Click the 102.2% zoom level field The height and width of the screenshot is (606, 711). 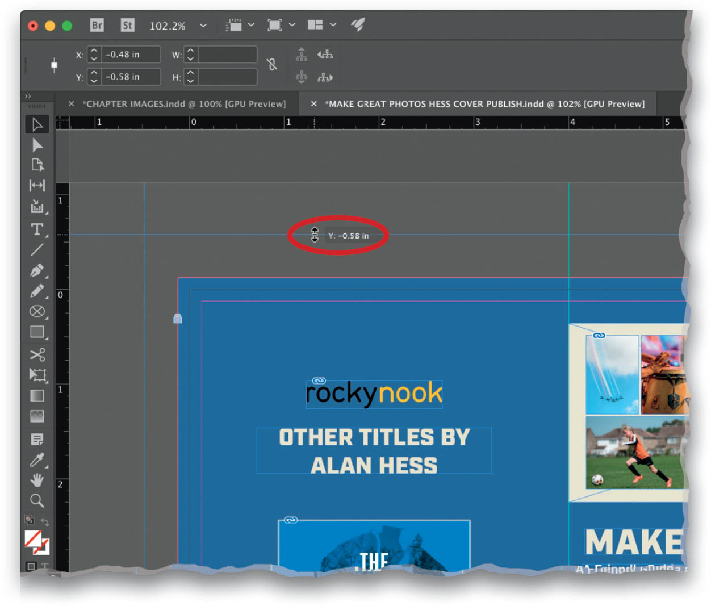(x=168, y=26)
